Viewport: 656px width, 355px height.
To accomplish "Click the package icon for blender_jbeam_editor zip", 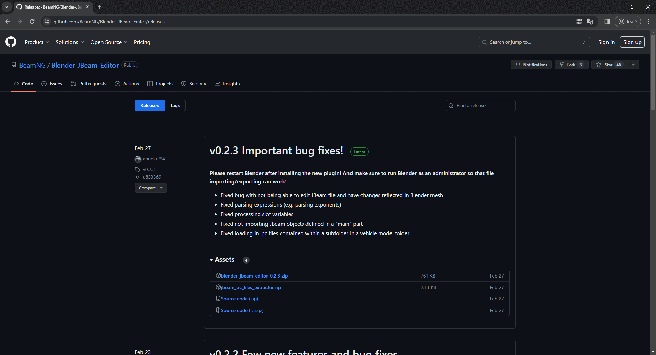I will pos(218,275).
